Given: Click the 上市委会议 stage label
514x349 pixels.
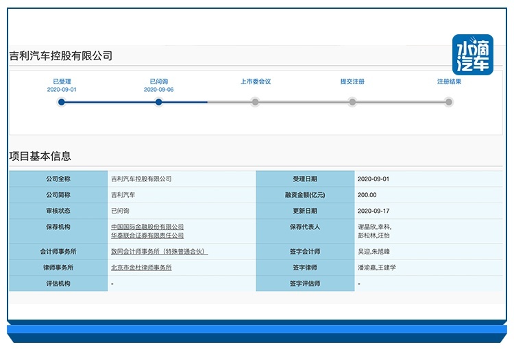Looking at the screenshot, I should (256, 81).
